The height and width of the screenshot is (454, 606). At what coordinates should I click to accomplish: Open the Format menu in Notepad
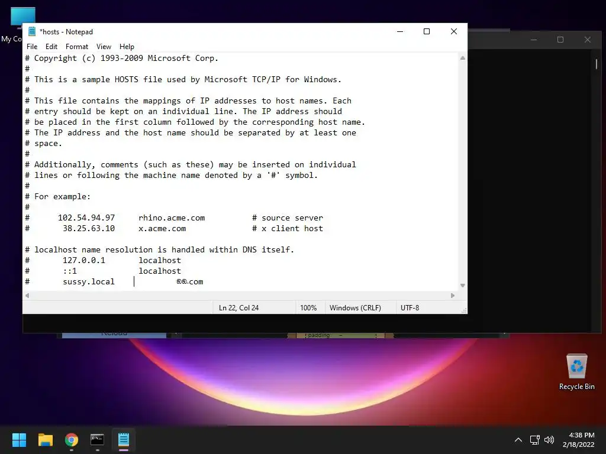(x=77, y=47)
